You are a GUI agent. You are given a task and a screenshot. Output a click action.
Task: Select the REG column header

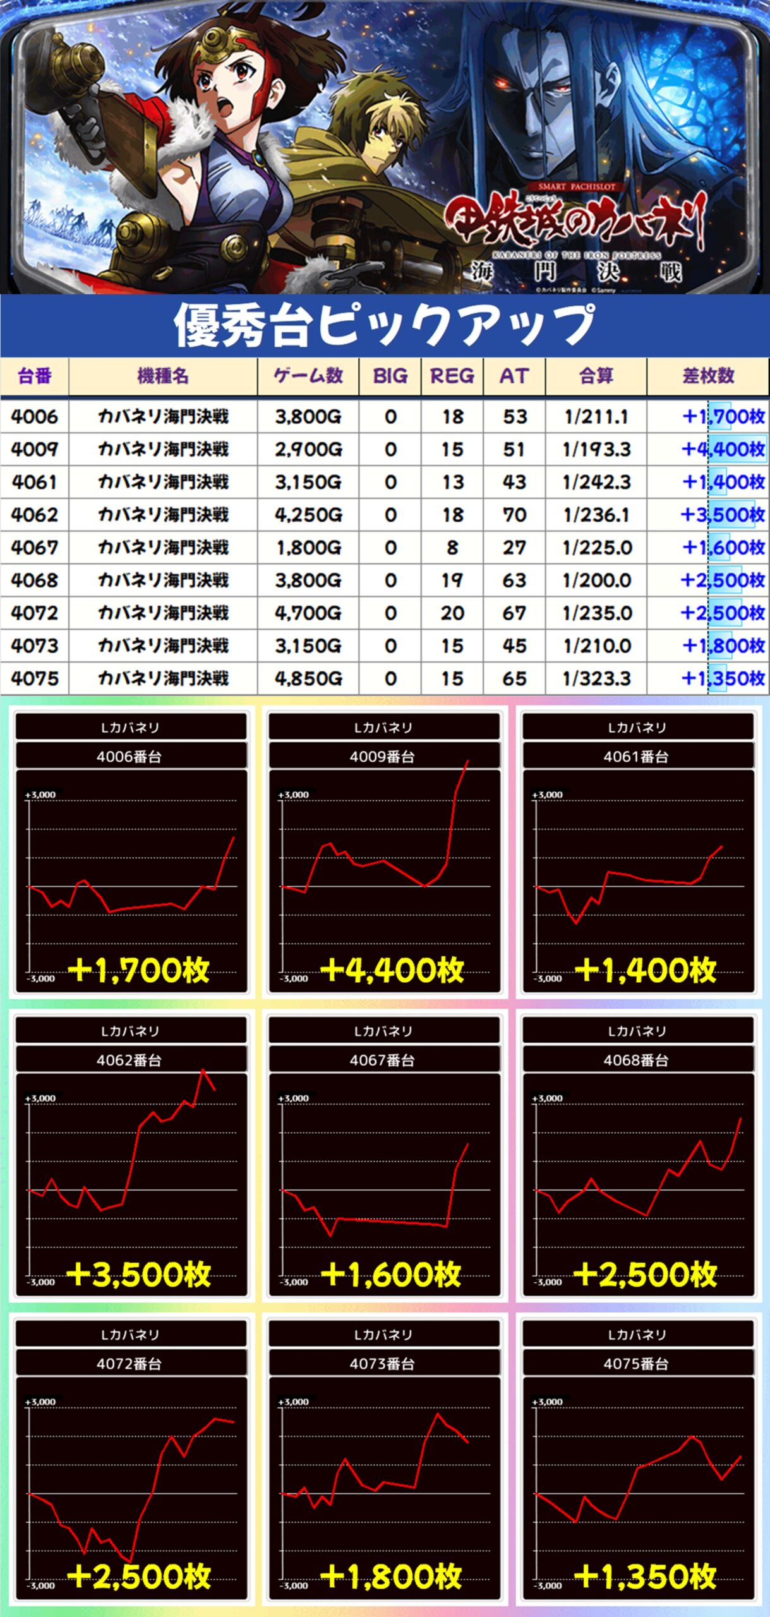pos(452,376)
